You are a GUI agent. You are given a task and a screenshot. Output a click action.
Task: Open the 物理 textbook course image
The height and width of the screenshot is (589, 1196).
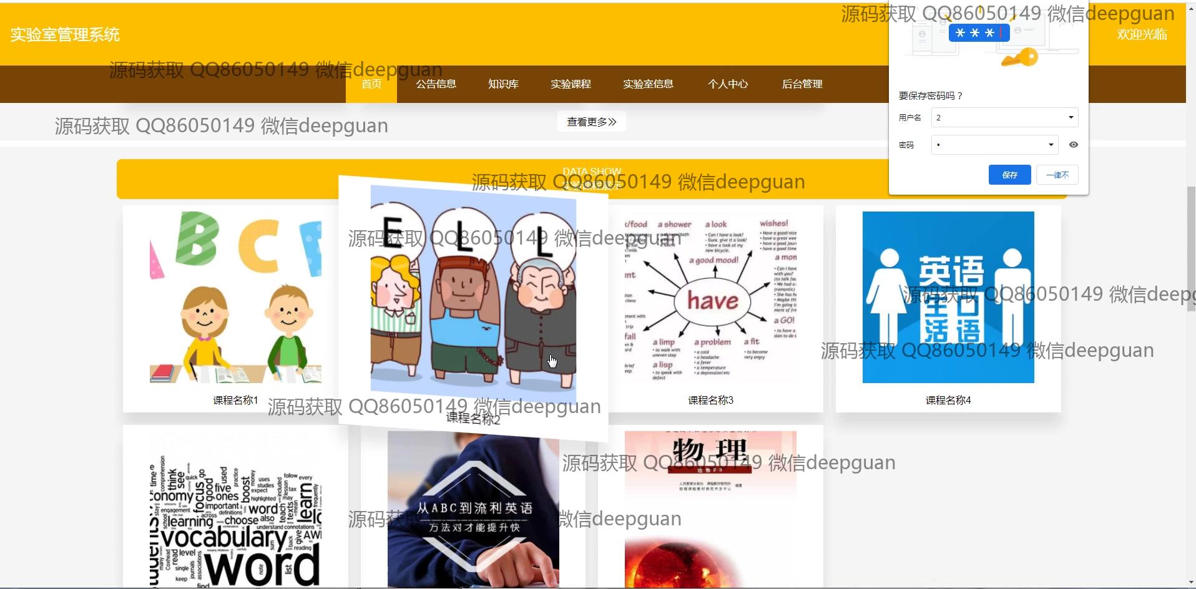click(x=711, y=510)
